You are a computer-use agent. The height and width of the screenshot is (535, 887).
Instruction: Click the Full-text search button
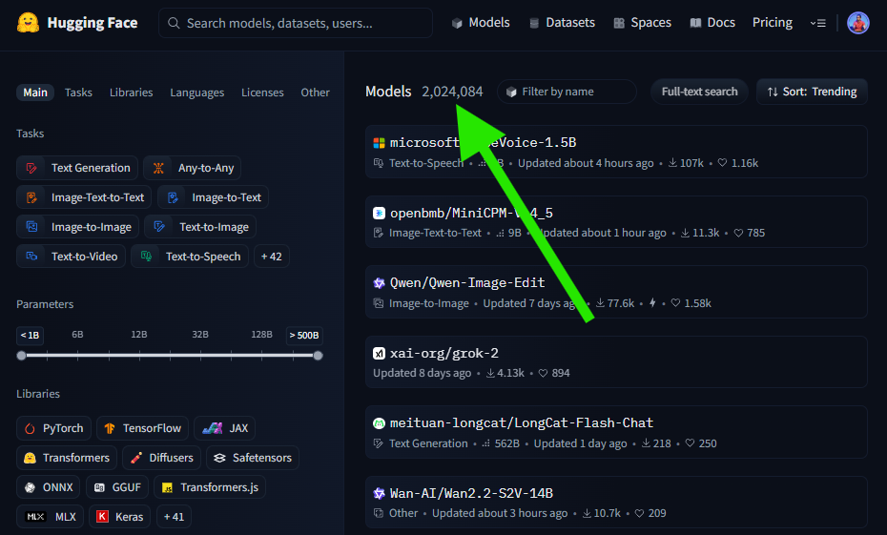pos(699,92)
